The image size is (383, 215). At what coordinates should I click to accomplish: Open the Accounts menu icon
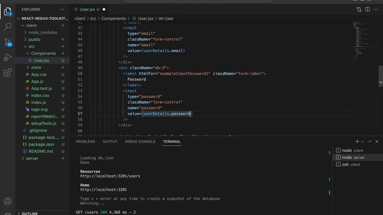pos(8,201)
